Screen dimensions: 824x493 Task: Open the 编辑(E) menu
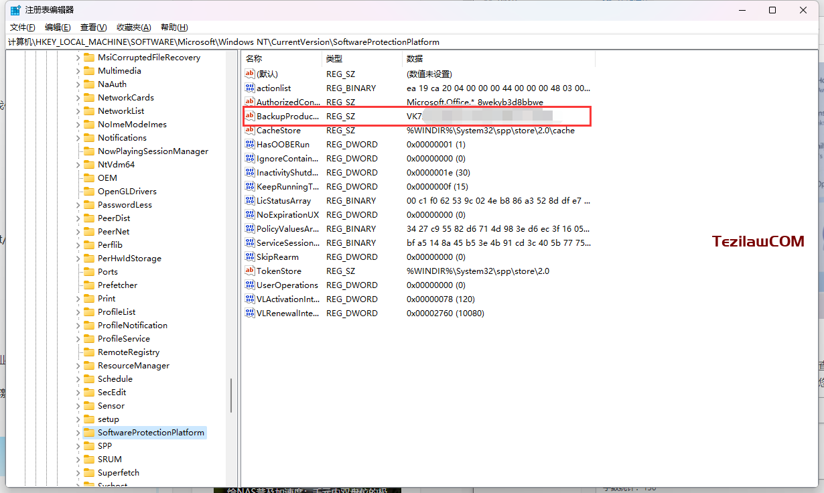tap(58, 27)
